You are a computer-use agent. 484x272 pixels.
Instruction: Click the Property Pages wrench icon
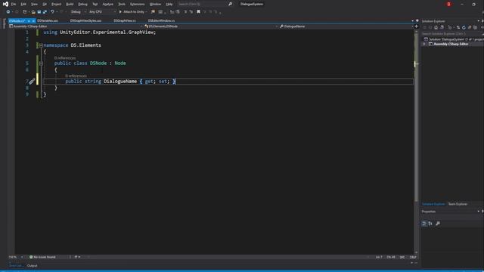(438, 224)
